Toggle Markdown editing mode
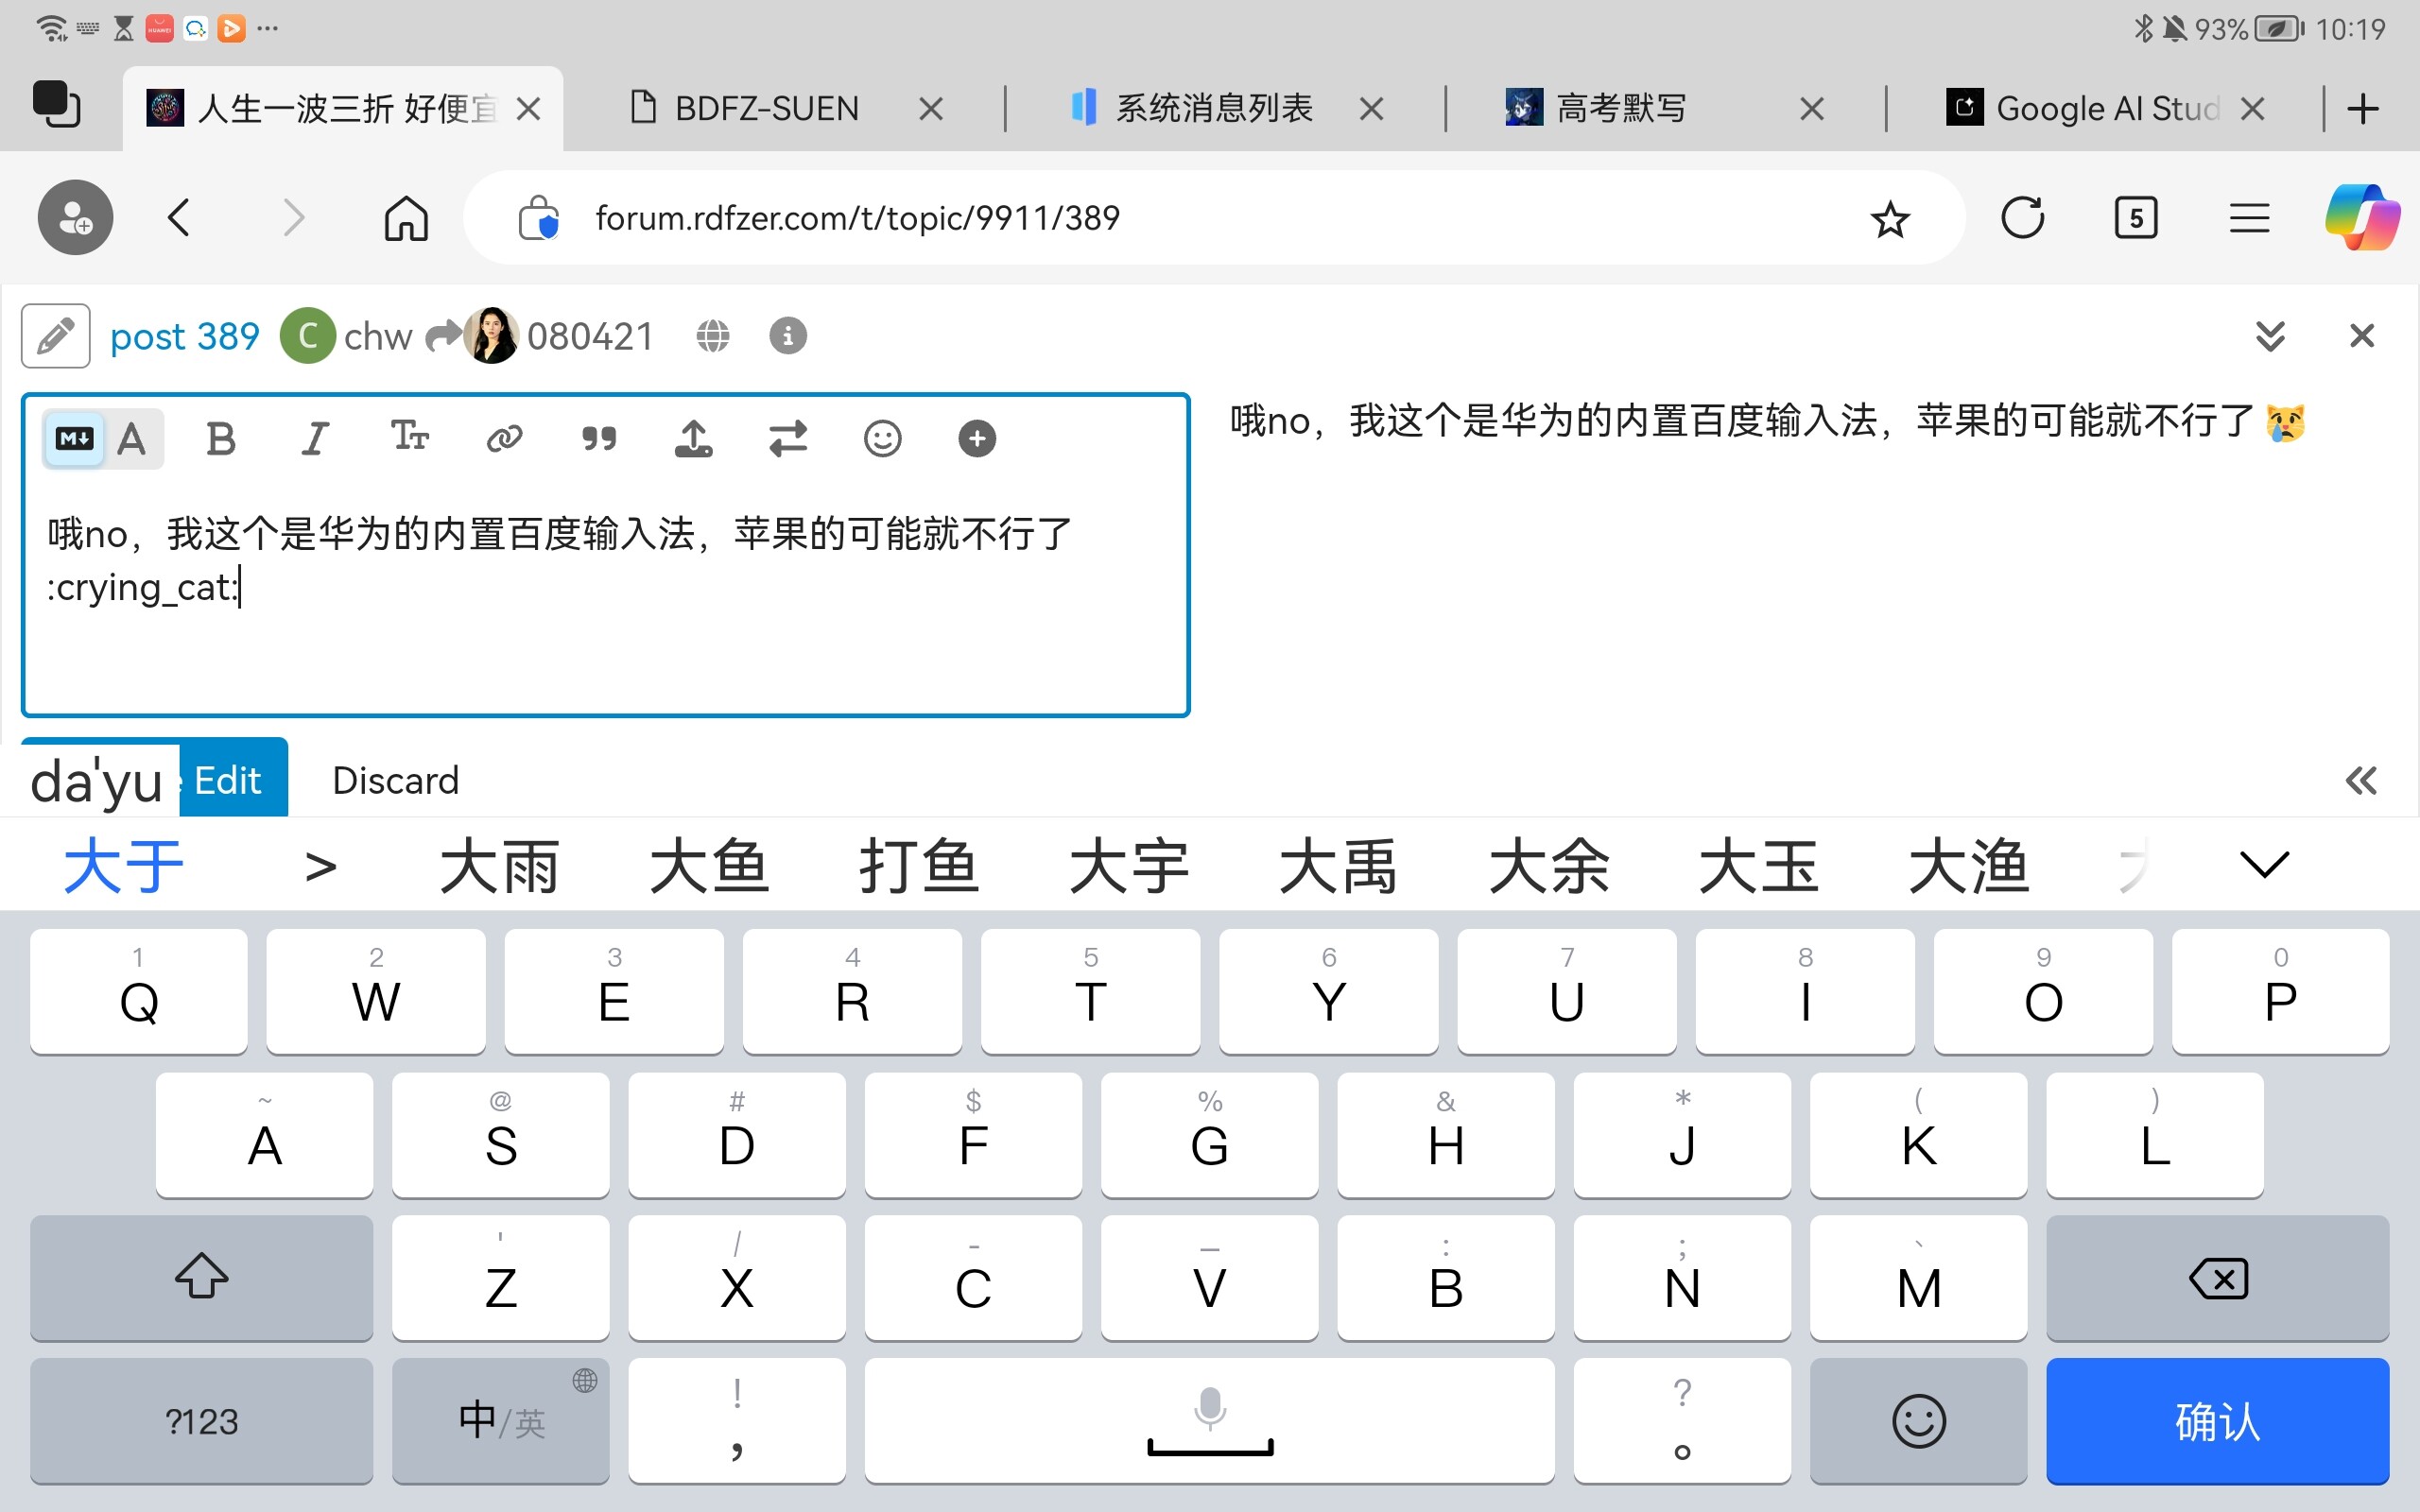Screen dimensions: 2420x1512 (75, 439)
